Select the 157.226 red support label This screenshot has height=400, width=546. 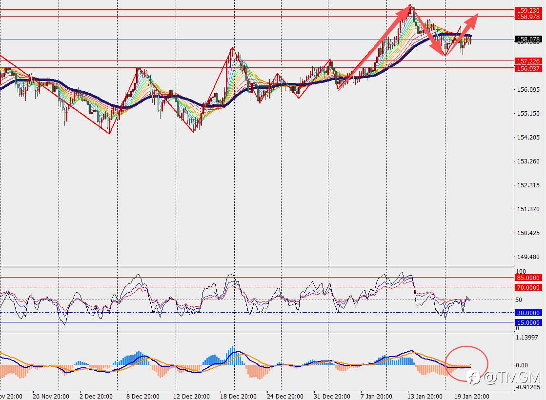pos(528,61)
